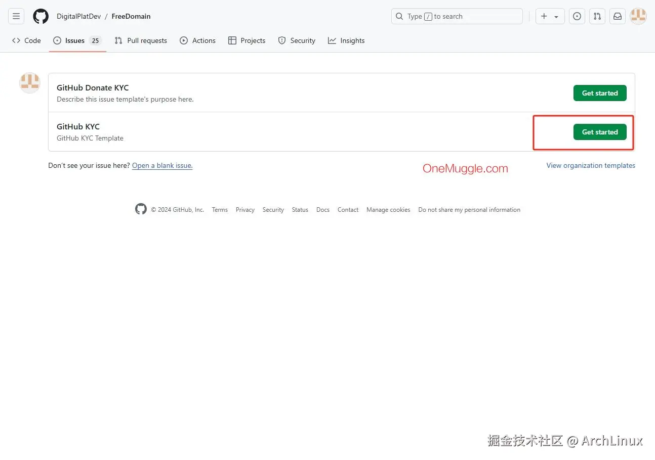The height and width of the screenshot is (460, 655).
Task: Open the hamburger navigation menu
Action: (x=16, y=16)
